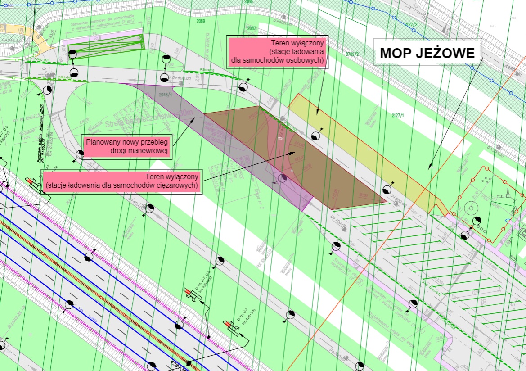
Task: Click parcel number 8789/2
Action: pyautogui.click(x=352, y=54)
